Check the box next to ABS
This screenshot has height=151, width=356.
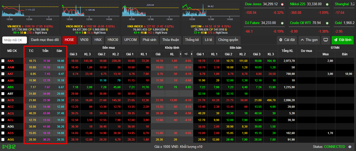(3, 87)
